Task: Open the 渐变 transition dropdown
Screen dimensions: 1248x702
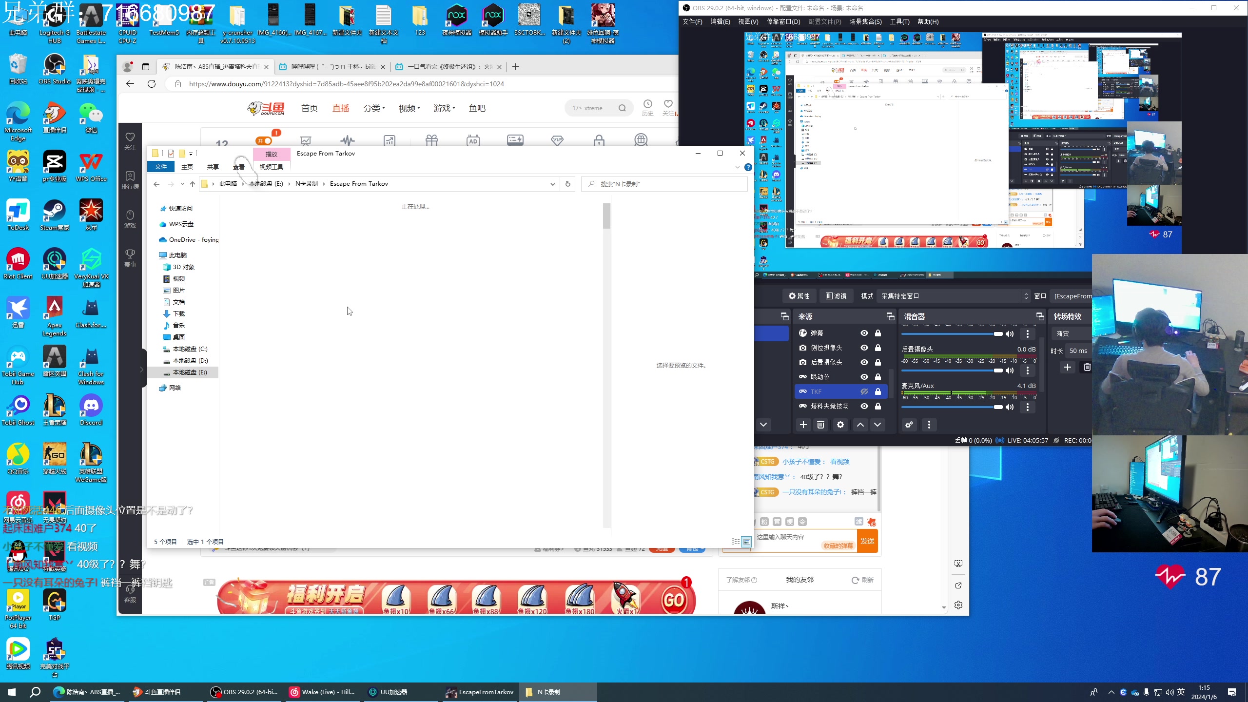Action: pyautogui.click(x=1072, y=333)
